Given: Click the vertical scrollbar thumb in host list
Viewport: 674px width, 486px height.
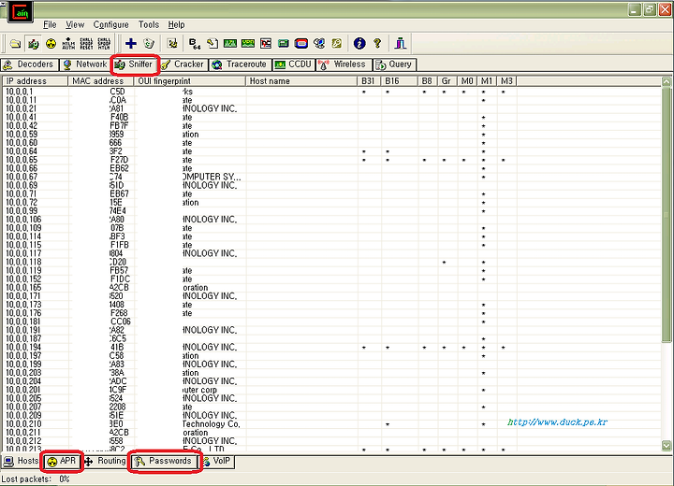Looking at the screenshot, I should click(x=667, y=214).
